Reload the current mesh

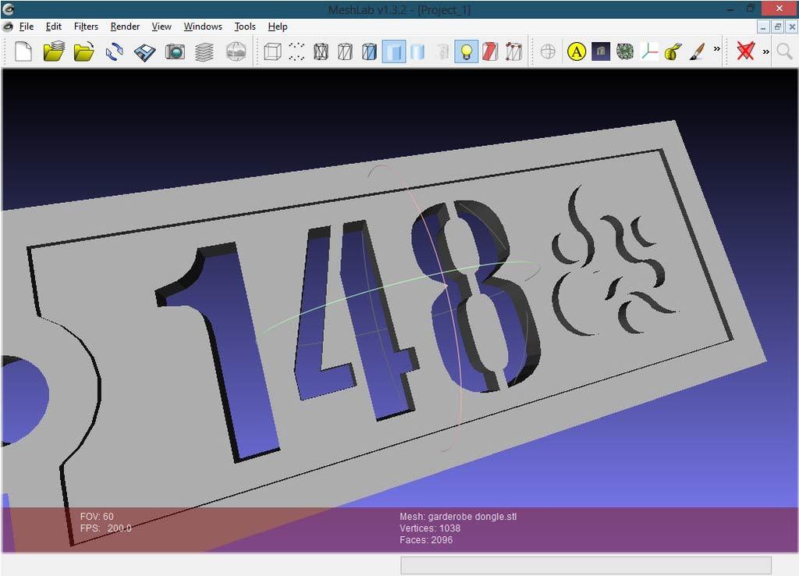(114, 52)
